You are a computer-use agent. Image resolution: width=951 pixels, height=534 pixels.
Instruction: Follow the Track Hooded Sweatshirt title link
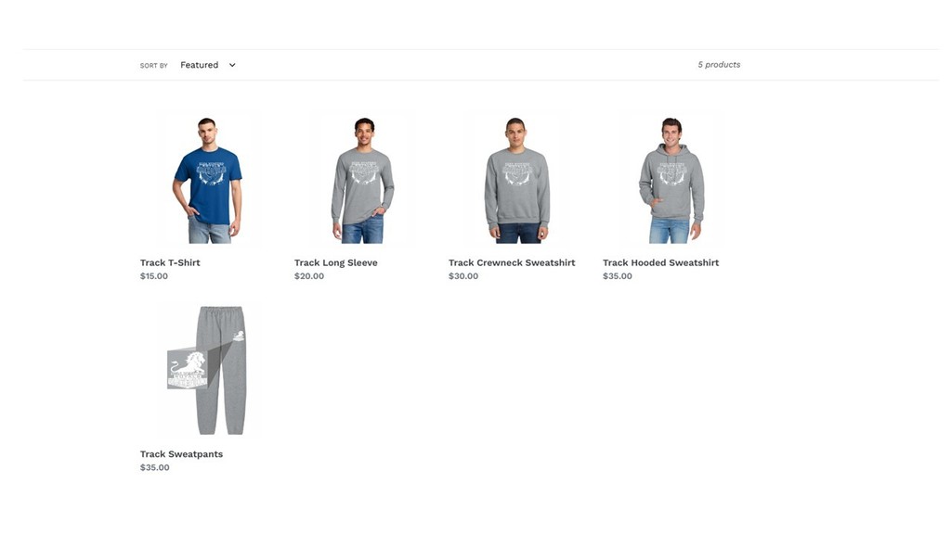click(x=660, y=262)
